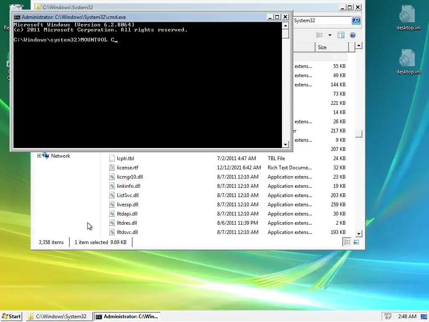Click the scroll-up arrow in cmd window

(286, 26)
